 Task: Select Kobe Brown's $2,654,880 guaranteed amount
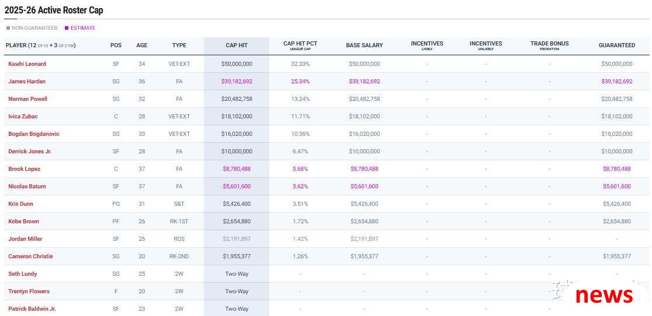point(617,221)
